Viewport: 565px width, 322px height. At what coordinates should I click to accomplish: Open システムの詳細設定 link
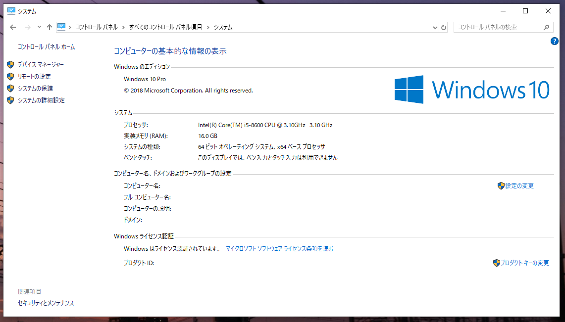click(41, 100)
